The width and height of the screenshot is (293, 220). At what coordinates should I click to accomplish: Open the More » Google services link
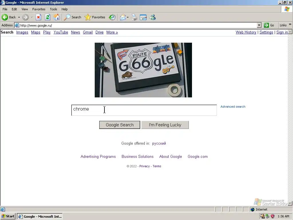click(112, 32)
